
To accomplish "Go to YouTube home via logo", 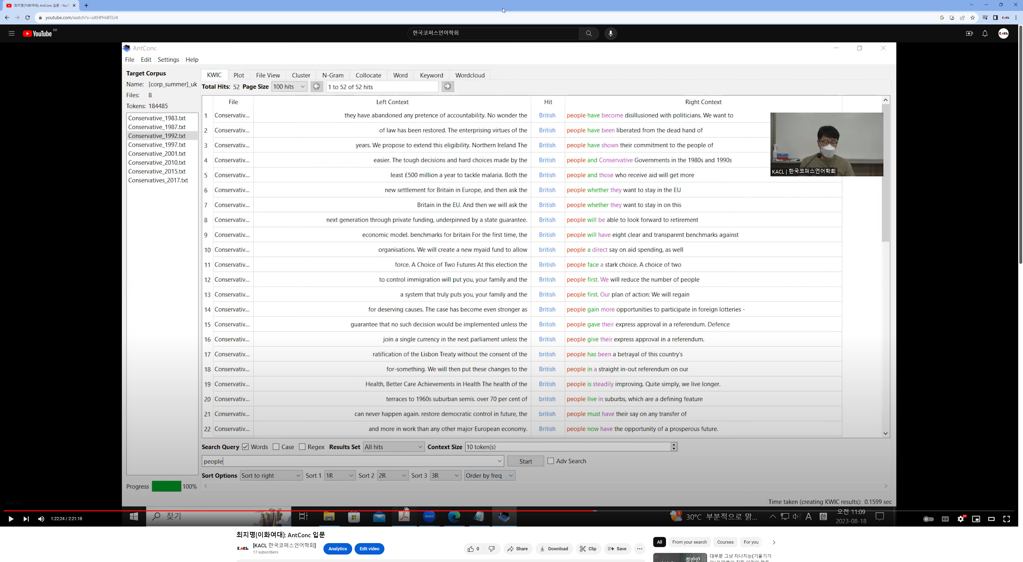I will coord(37,34).
